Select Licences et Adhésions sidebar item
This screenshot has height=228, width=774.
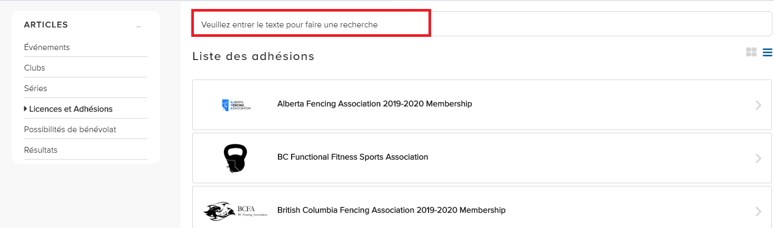(71, 109)
